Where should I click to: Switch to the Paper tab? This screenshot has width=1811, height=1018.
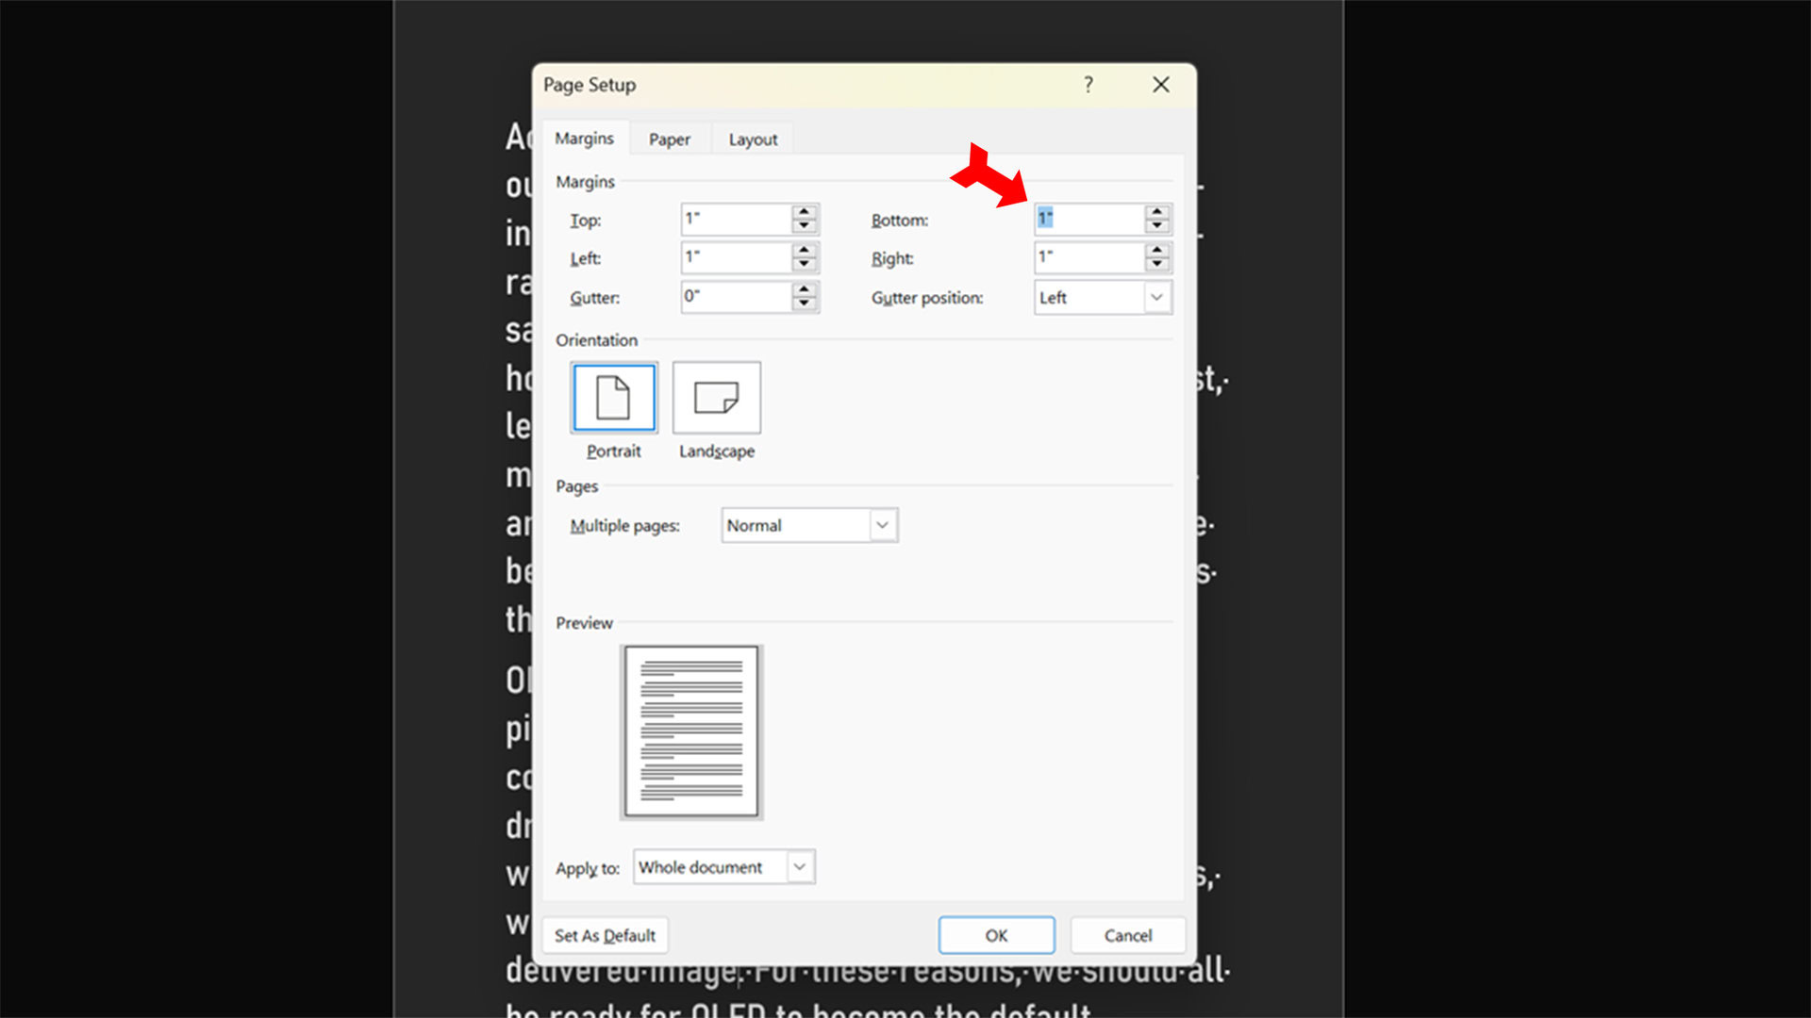click(669, 140)
